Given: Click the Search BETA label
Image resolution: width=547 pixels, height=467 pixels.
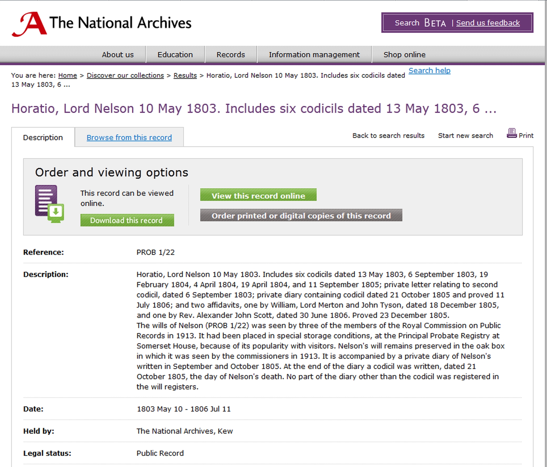Looking at the screenshot, I should [x=420, y=23].
